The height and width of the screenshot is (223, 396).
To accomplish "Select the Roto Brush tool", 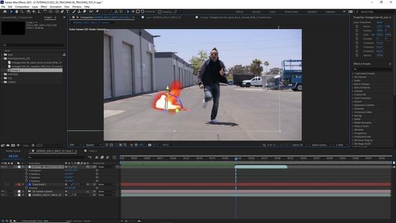I will coord(91,12).
